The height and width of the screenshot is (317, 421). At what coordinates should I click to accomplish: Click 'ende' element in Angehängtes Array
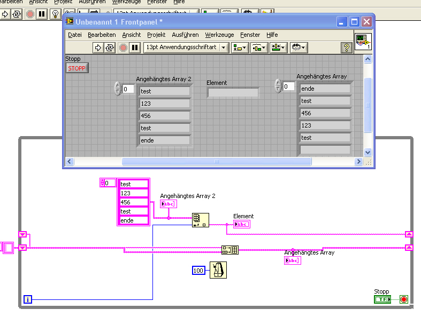coord(325,89)
